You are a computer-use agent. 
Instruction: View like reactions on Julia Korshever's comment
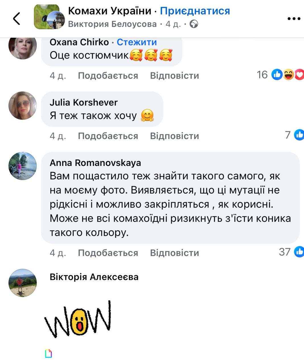[x=294, y=135]
